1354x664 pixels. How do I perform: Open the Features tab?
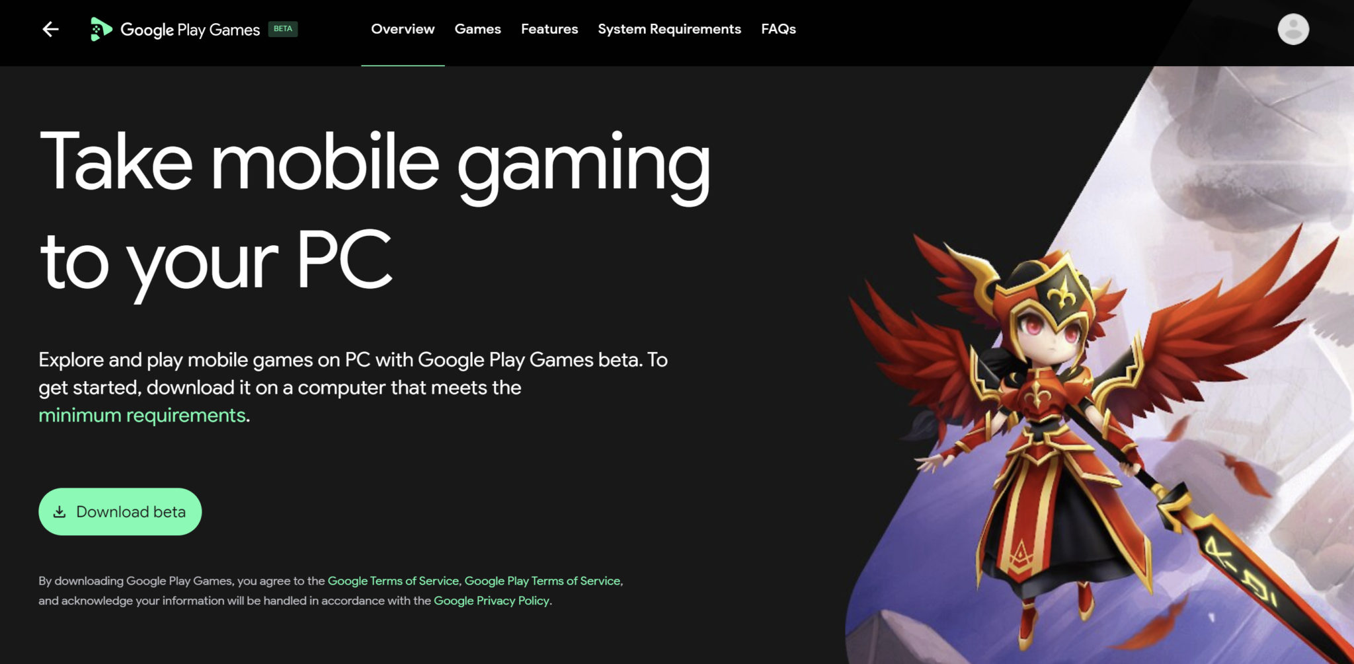[549, 29]
